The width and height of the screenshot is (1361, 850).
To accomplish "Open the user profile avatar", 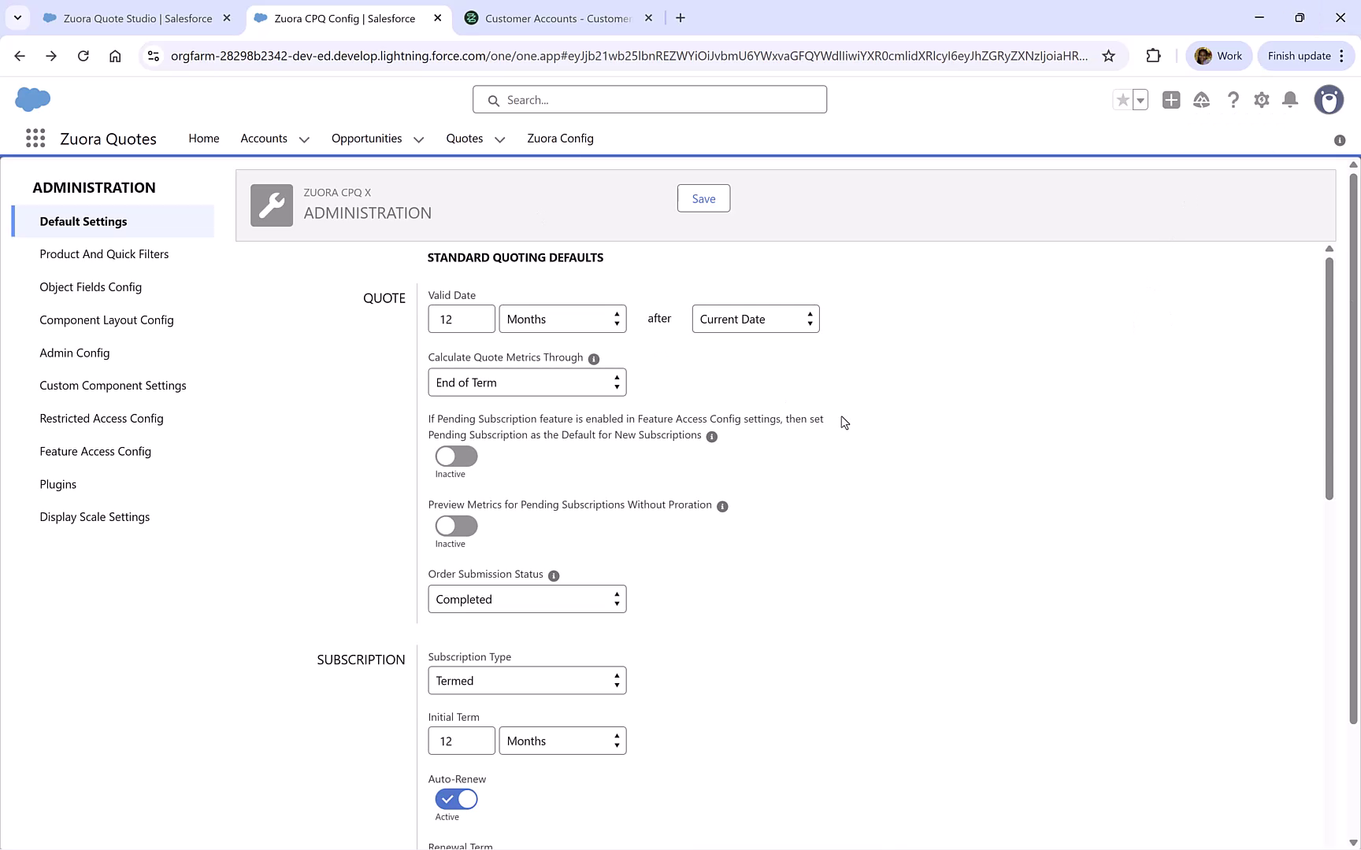I will pos(1329,100).
